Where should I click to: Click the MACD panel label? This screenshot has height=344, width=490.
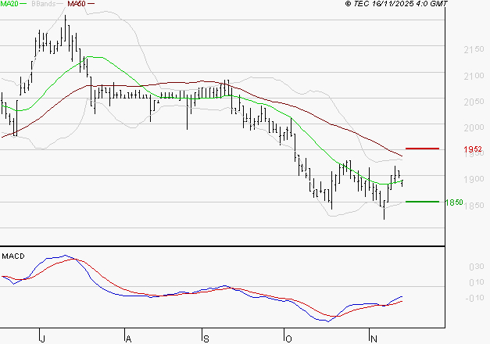(x=13, y=256)
